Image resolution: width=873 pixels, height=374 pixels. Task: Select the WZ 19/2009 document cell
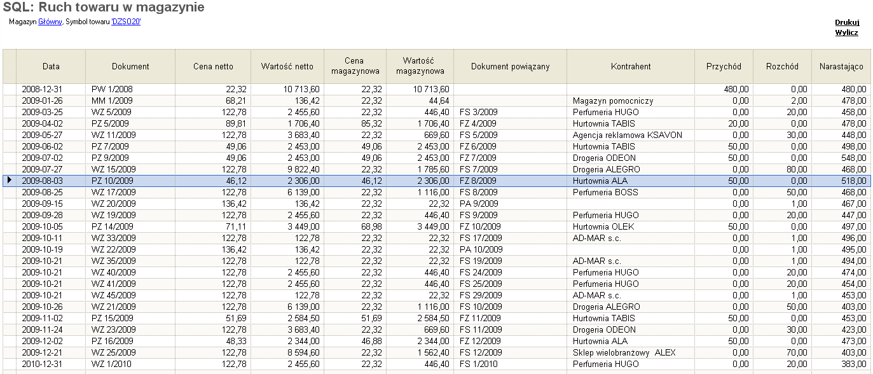130,215
